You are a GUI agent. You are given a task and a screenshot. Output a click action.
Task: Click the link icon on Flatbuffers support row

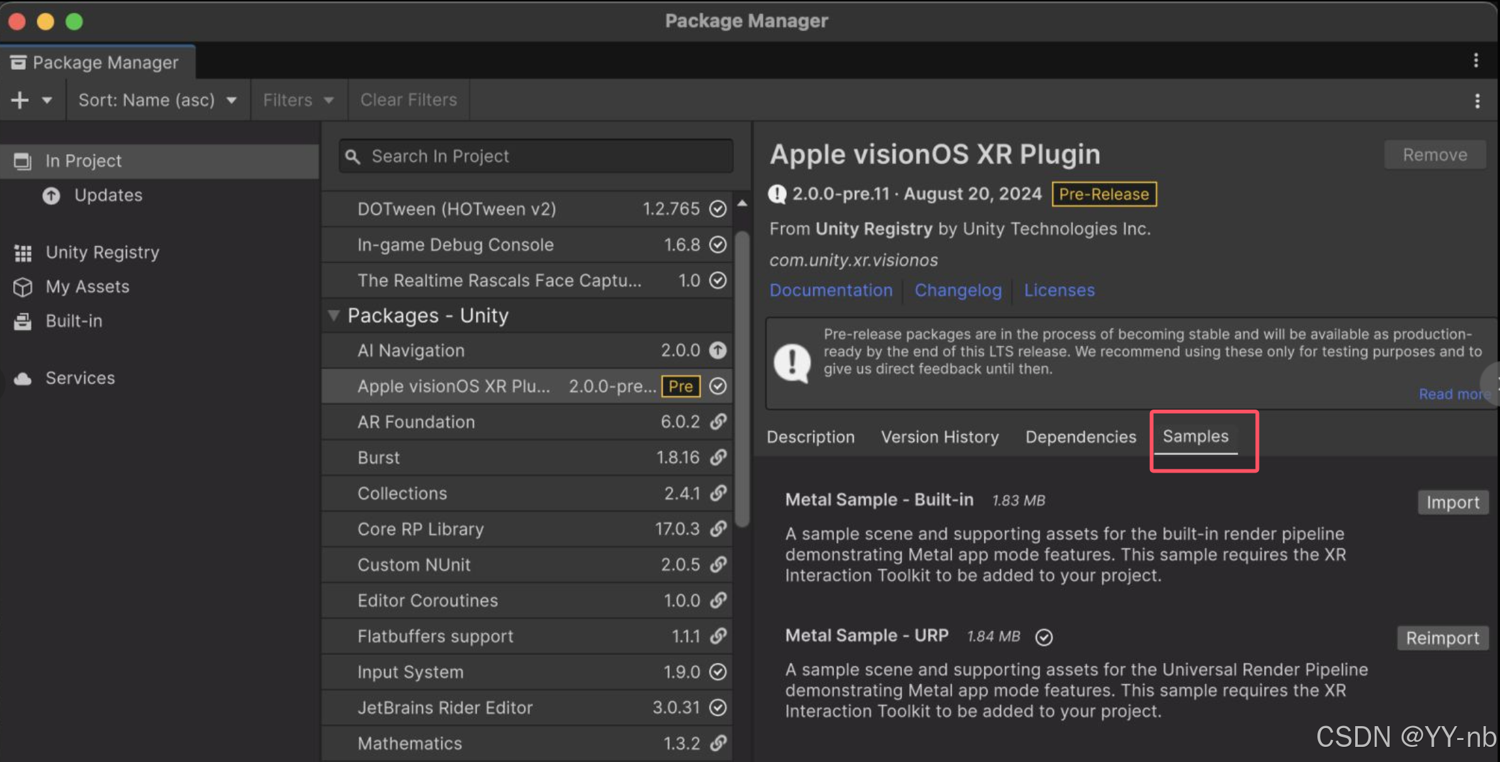(x=718, y=636)
